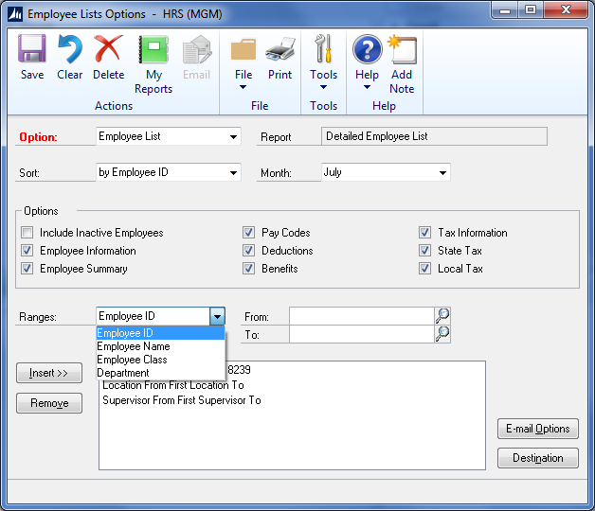Click the Destination button
This screenshot has height=511, width=595.
(538, 458)
